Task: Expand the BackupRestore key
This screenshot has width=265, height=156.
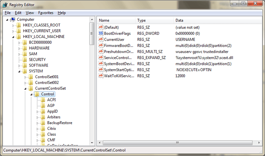Action: pyautogui.click(x=38, y=123)
